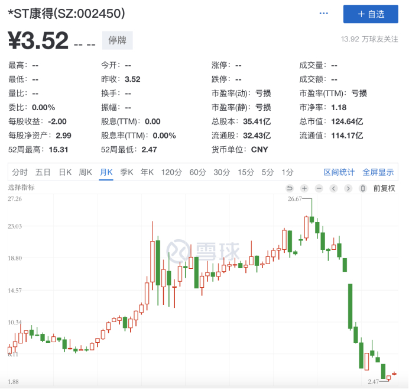
Task: Click 股息(TTM) value 0.00
Action: coord(152,121)
